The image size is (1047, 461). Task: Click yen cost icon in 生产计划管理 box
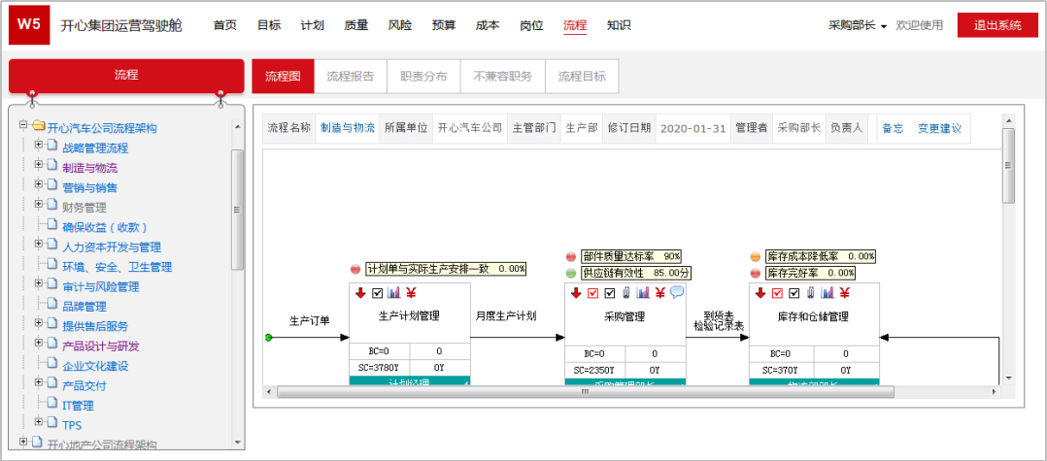tap(411, 293)
